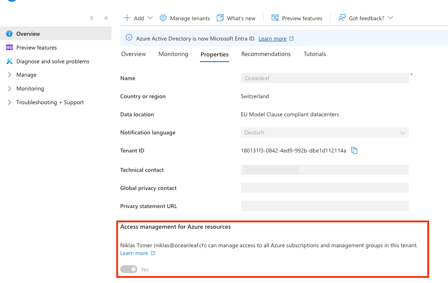Open the Recommendations tab
This screenshot has height=283, width=448.
coord(266,54)
